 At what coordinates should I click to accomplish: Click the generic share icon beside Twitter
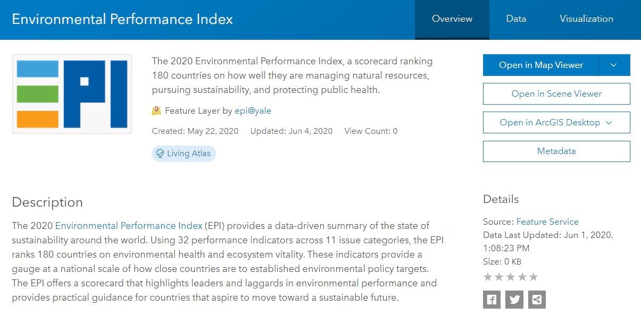(537, 299)
